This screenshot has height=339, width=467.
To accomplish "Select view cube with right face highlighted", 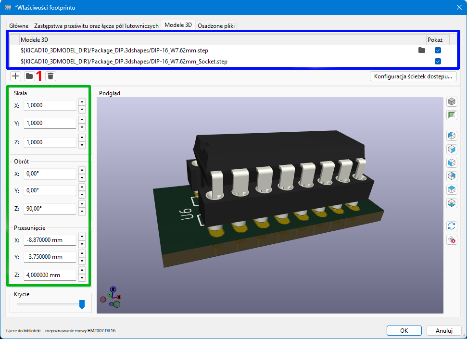I will pos(452,149).
